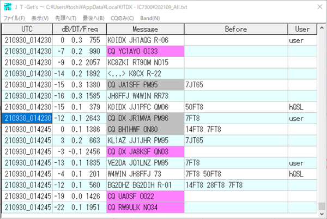Click the Message column header
The width and height of the screenshot is (327, 219).
(x=146, y=29)
